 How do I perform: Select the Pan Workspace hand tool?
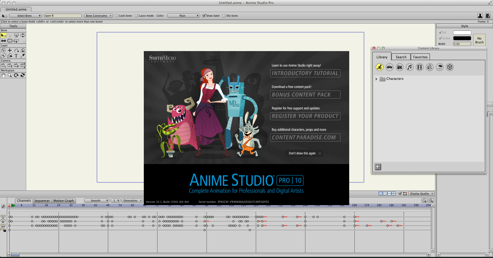pyautogui.click(x=4, y=75)
